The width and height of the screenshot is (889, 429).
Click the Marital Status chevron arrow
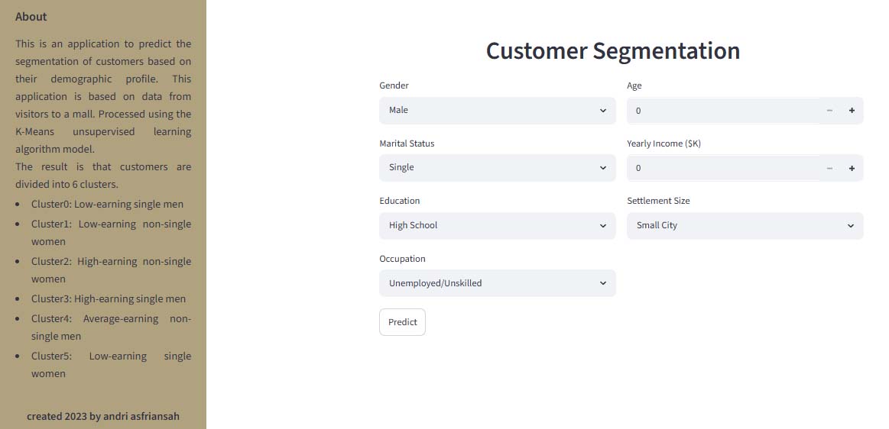pos(602,168)
